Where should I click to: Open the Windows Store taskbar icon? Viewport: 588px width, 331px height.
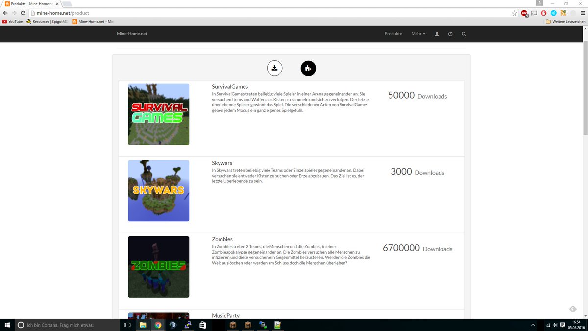pyautogui.click(x=203, y=325)
